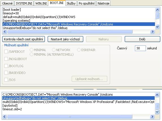Click upper list vertical scrollbar thumb
The image size is (162, 121).
pyautogui.click(x=157, y=16)
